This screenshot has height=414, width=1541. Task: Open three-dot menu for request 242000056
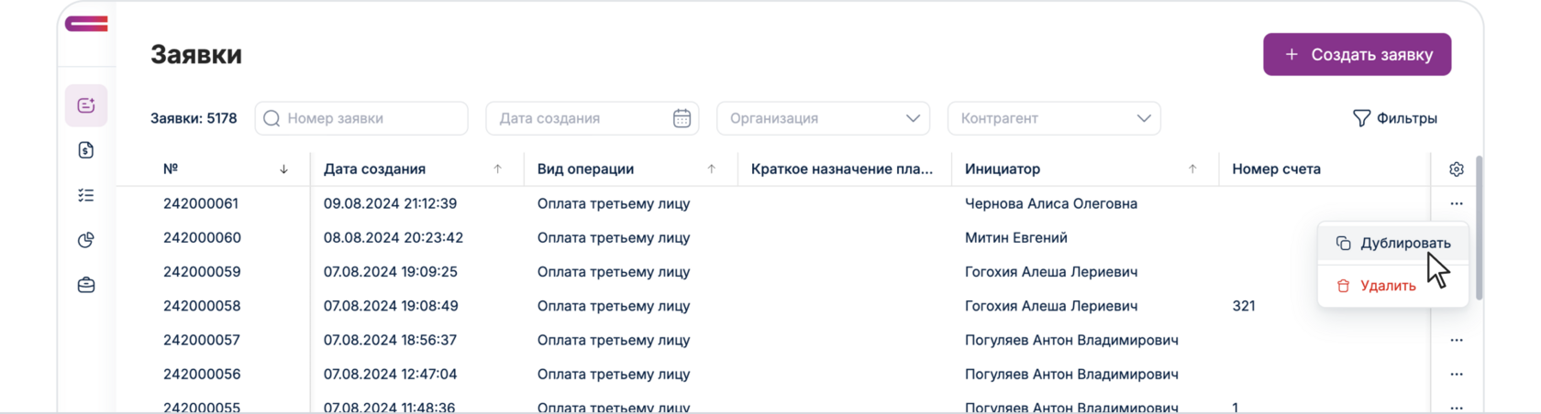[1456, 374]
